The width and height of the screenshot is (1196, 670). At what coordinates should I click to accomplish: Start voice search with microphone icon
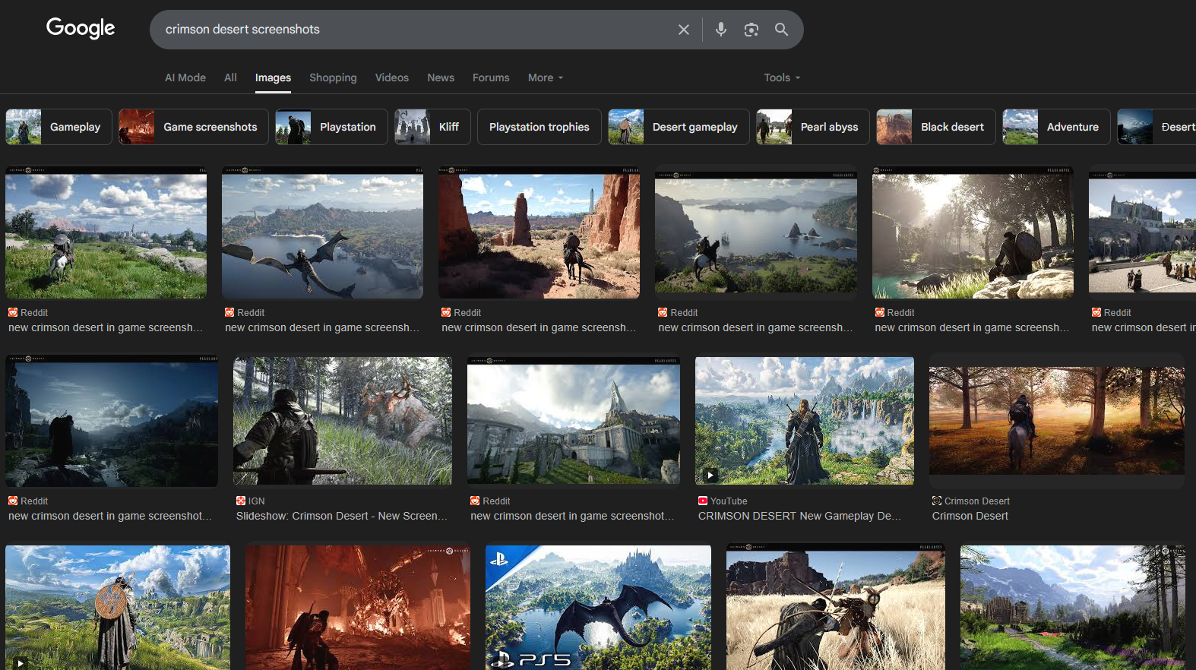pos(720,30)
